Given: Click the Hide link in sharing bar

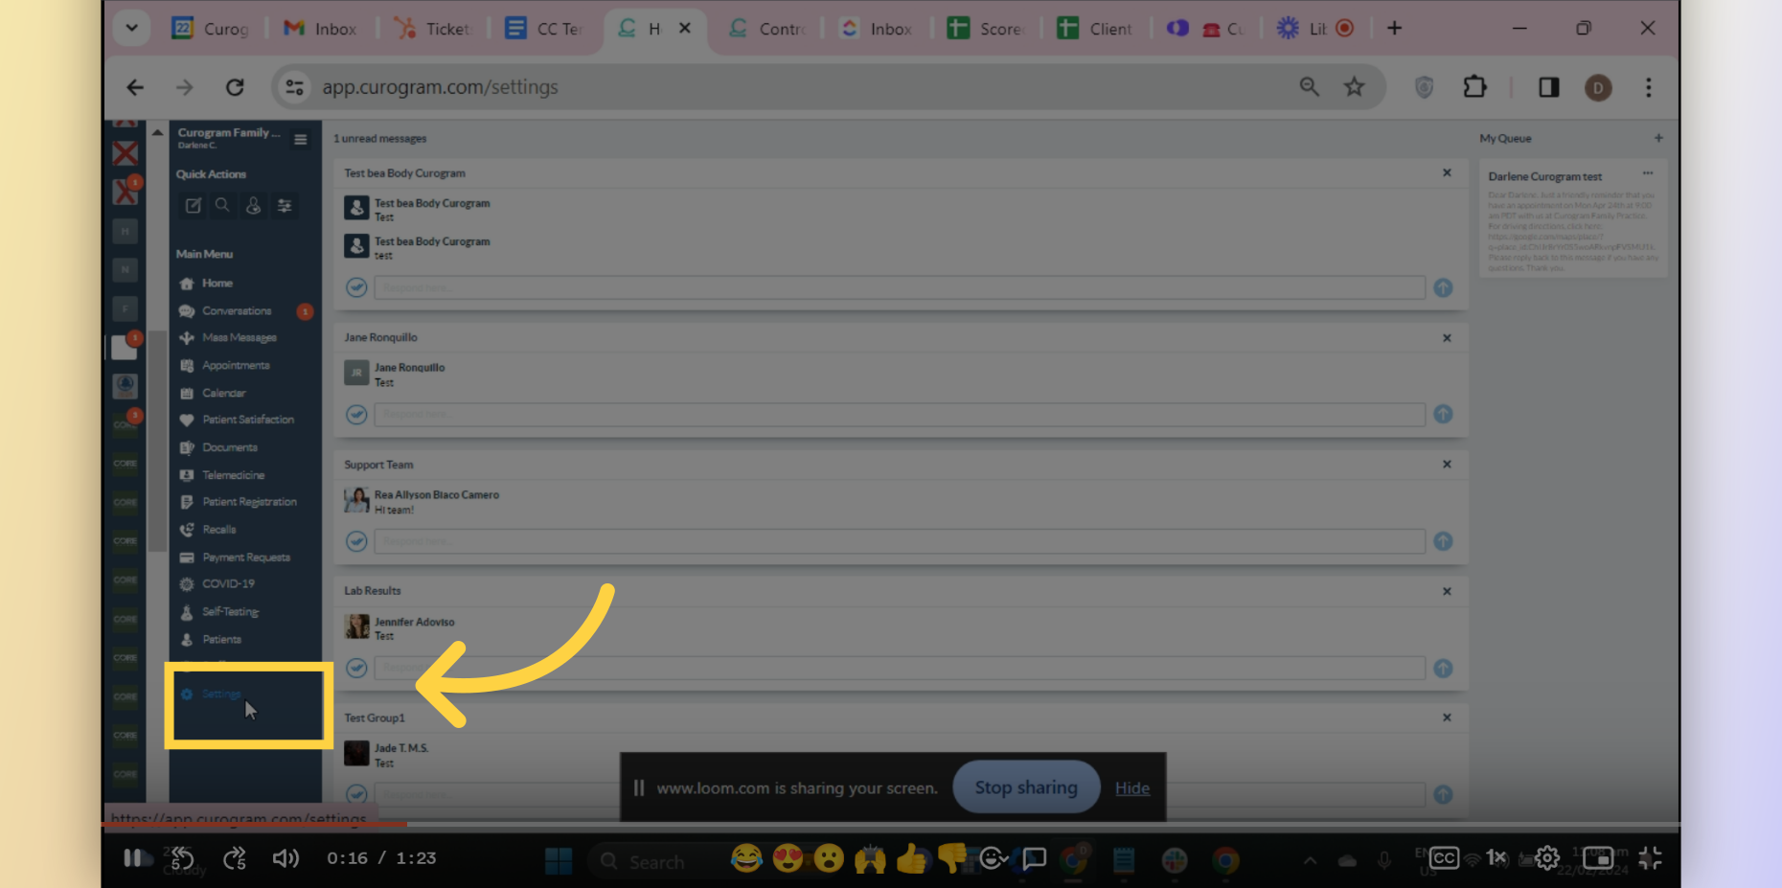Looking at the screenshot, I should (x=1132, y=788).
